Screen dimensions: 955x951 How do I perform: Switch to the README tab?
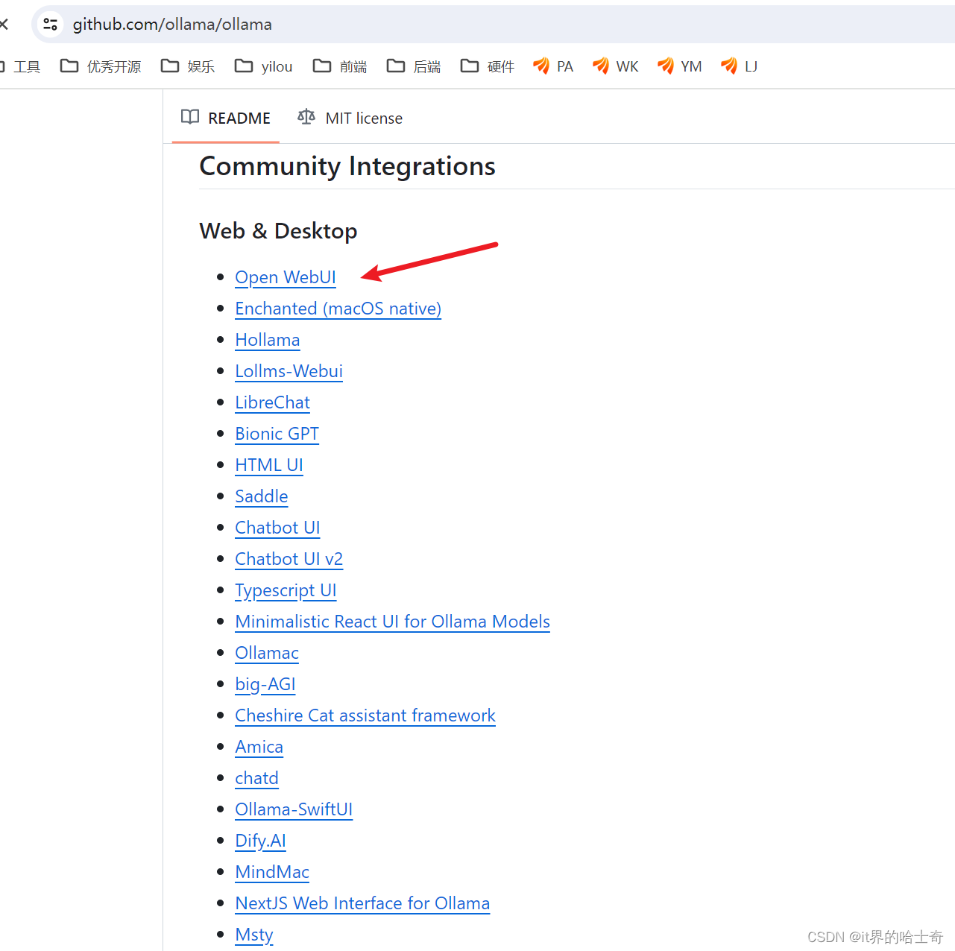[226, 118]
